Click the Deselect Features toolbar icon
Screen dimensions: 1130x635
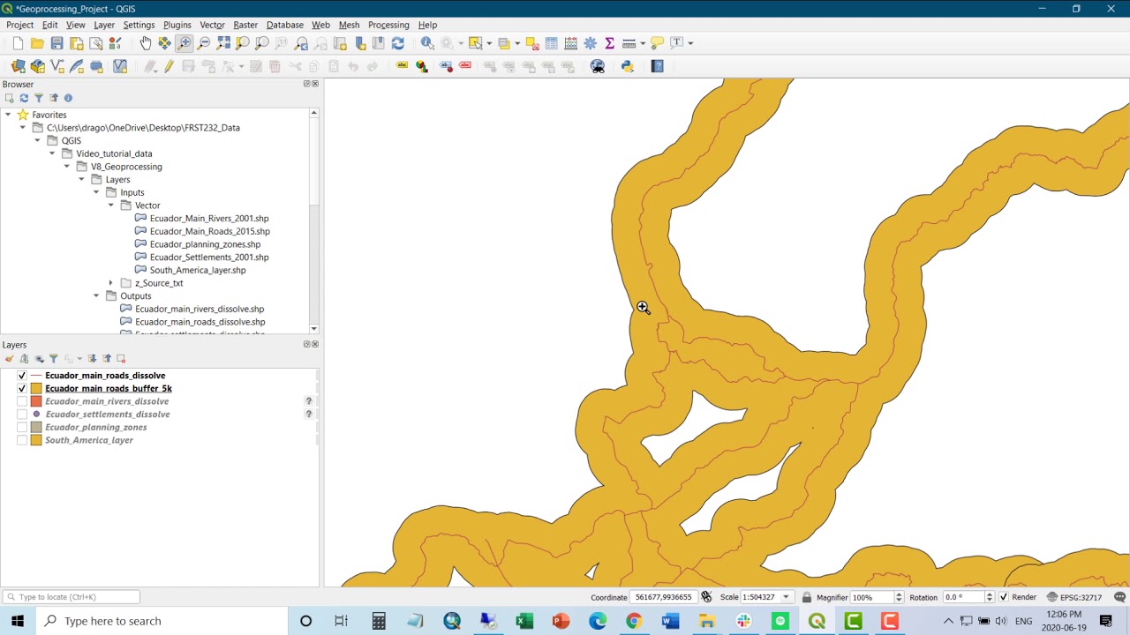click(x=531, y=42)
